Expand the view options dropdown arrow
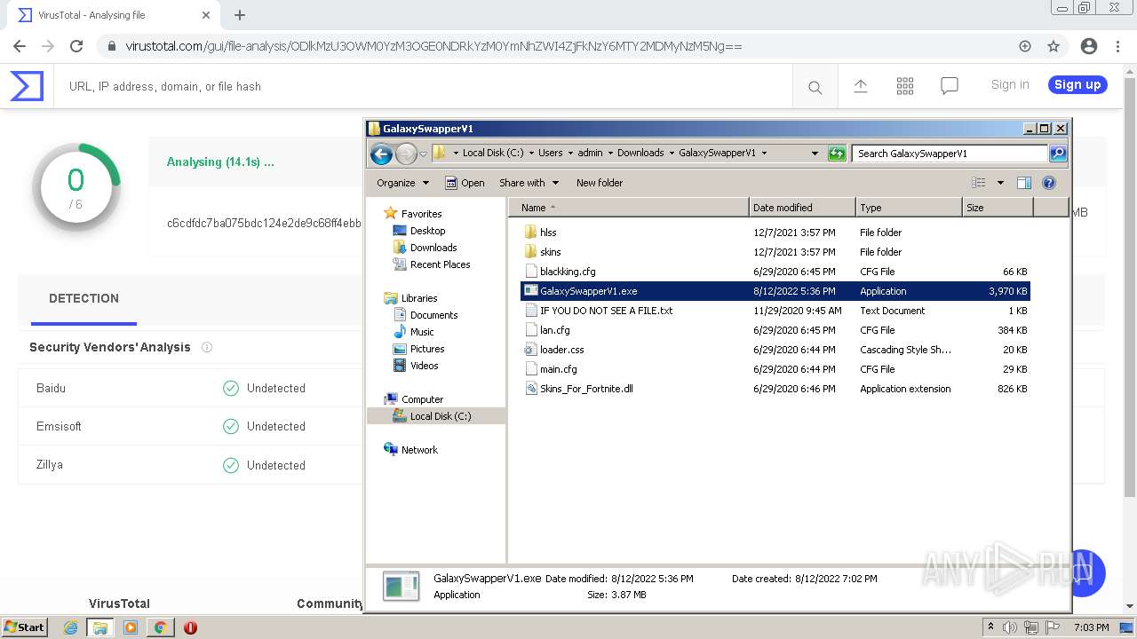The image size is (1137, 639). pyautogui.click(x=1000, y=183)
